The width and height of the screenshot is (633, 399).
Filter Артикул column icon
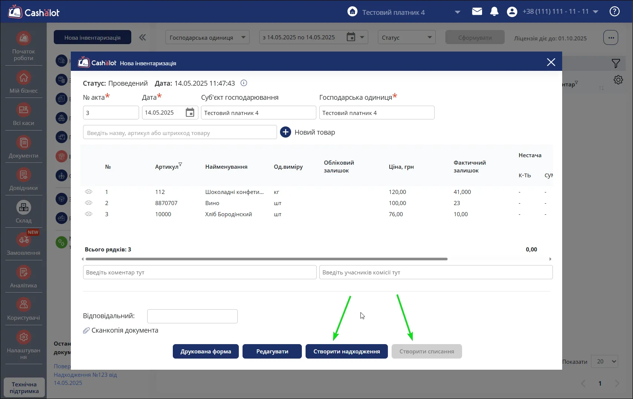click(x=180, y=164)
